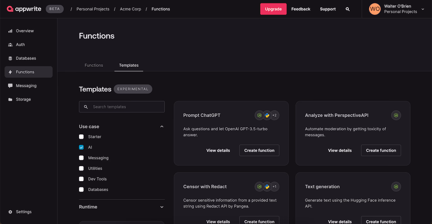Click the WO user avatar
Viewport: 432px width, 224px height.
(x=375, y=9)
